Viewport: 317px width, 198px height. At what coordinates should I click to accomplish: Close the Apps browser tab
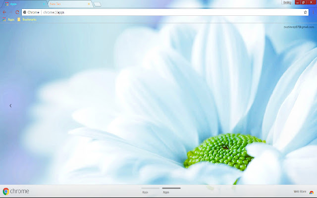click(44, 4)
